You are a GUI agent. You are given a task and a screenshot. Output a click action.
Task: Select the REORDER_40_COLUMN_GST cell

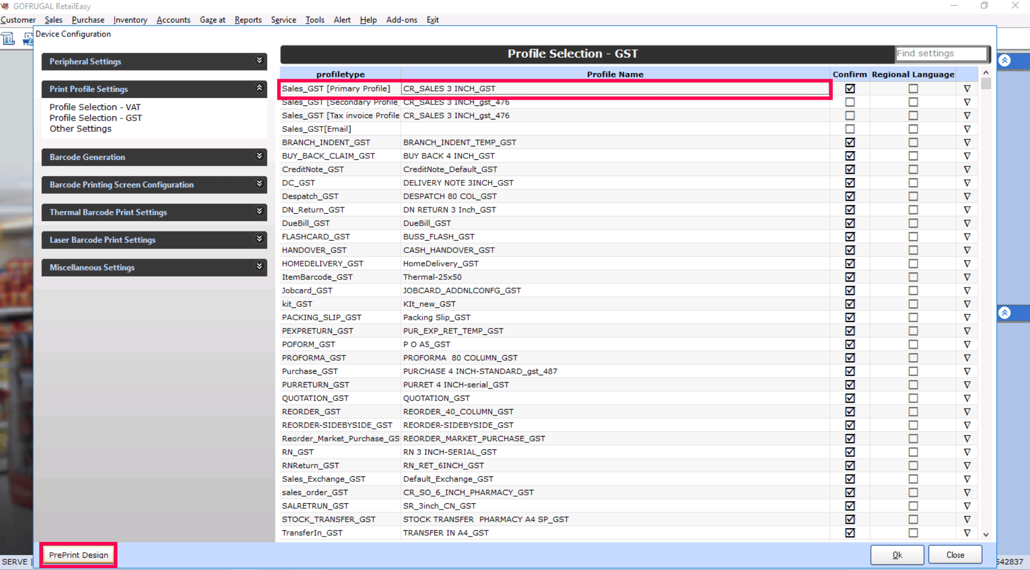(615, 412)
